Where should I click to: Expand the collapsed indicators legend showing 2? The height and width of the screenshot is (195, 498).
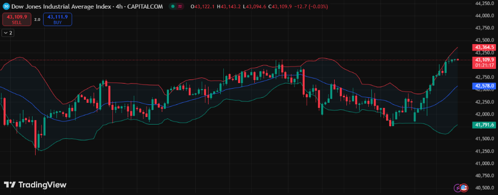point(8,33)
